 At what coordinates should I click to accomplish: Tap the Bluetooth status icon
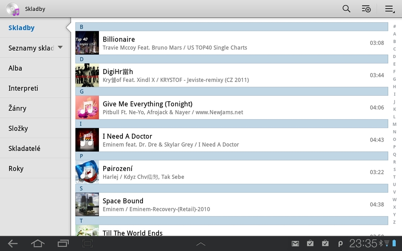coord(380,243)
